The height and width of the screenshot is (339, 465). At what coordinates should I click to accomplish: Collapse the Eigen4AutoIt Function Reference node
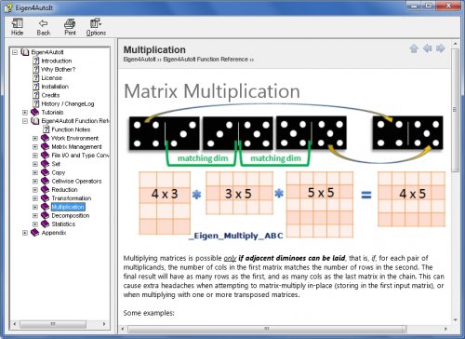tap(25, 121)
